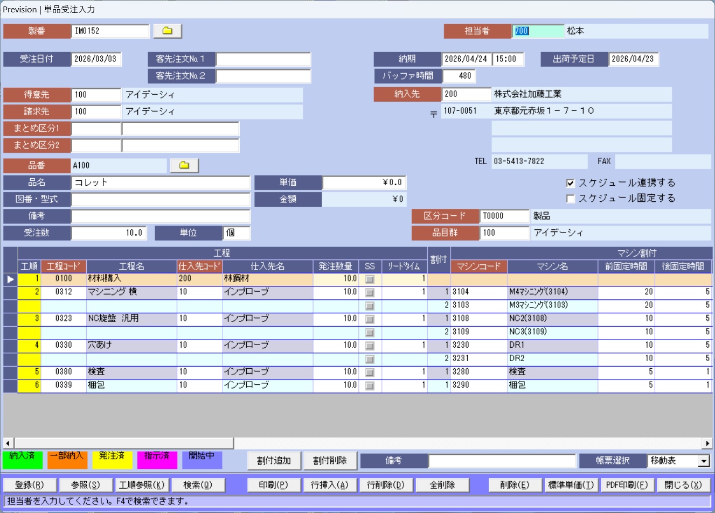Click the bottom 備考 input field
715x513 pixels.
click(502, 461)
